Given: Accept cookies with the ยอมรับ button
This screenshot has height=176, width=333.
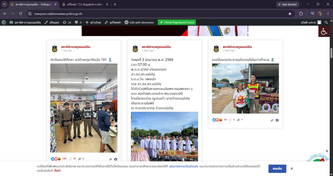Looking at the screenshot, I should coord(277,169).
